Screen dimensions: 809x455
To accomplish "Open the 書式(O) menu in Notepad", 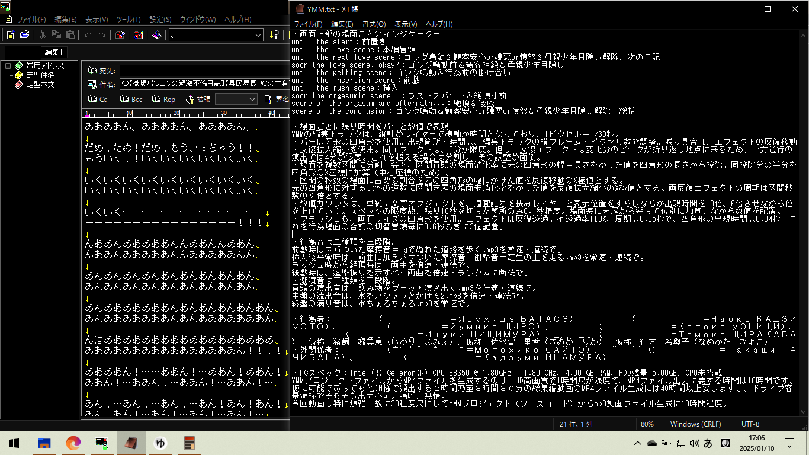I will (x=373, y=24).
